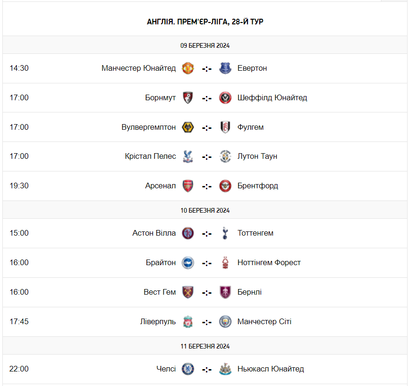Click the Chelsea club crest icon
409x386 pixels.
pos(188,369)
